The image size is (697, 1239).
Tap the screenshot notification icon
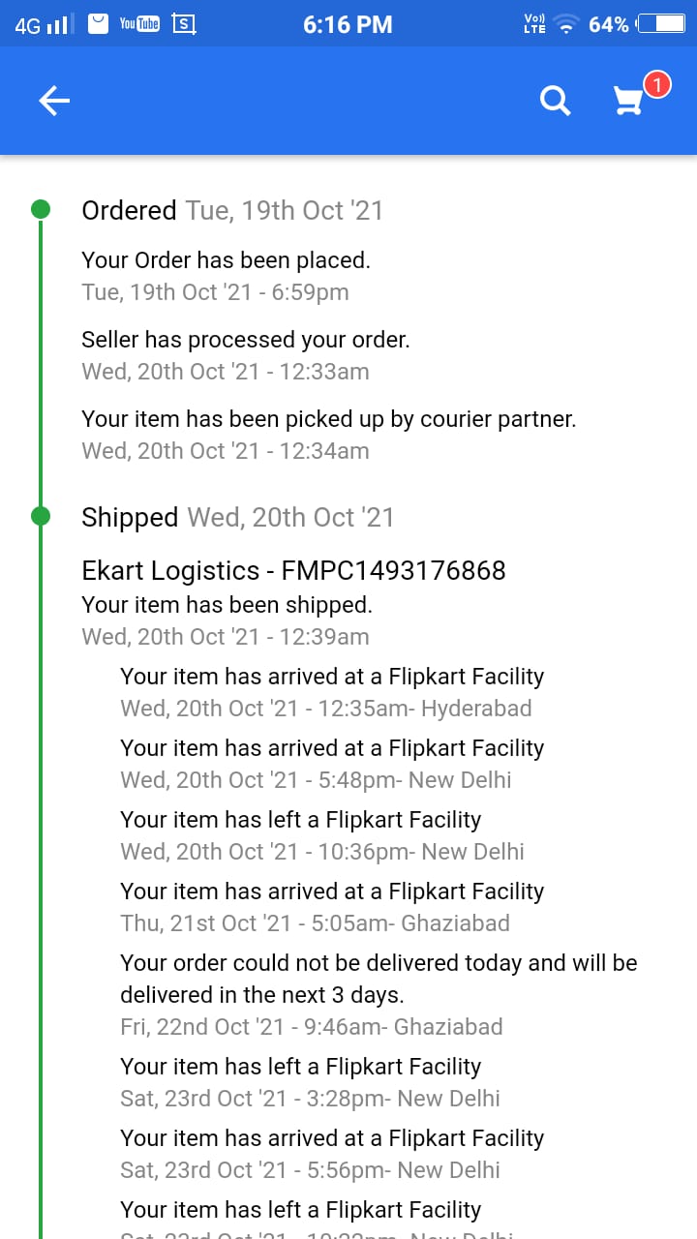click(184, 24)
